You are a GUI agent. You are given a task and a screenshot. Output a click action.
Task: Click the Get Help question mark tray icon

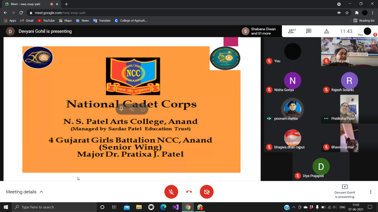tap(286, 207)
